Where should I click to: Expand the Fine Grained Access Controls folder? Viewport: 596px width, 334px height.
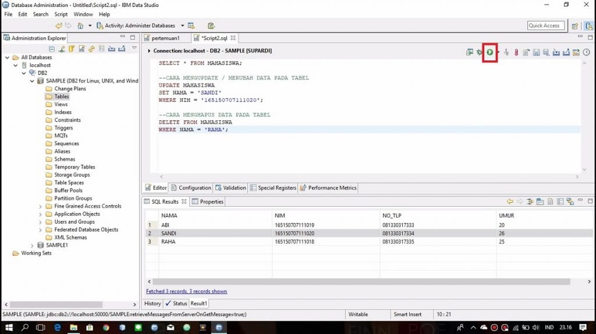[40, 206]
